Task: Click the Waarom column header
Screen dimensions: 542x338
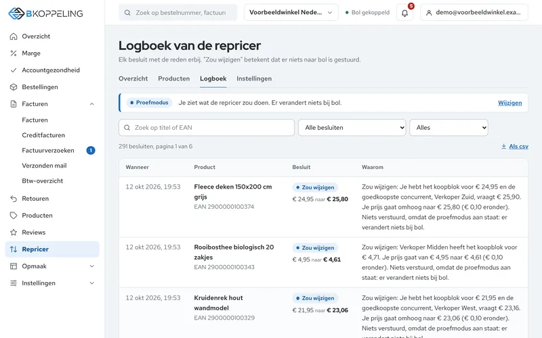Action: (x=372, y=167)
